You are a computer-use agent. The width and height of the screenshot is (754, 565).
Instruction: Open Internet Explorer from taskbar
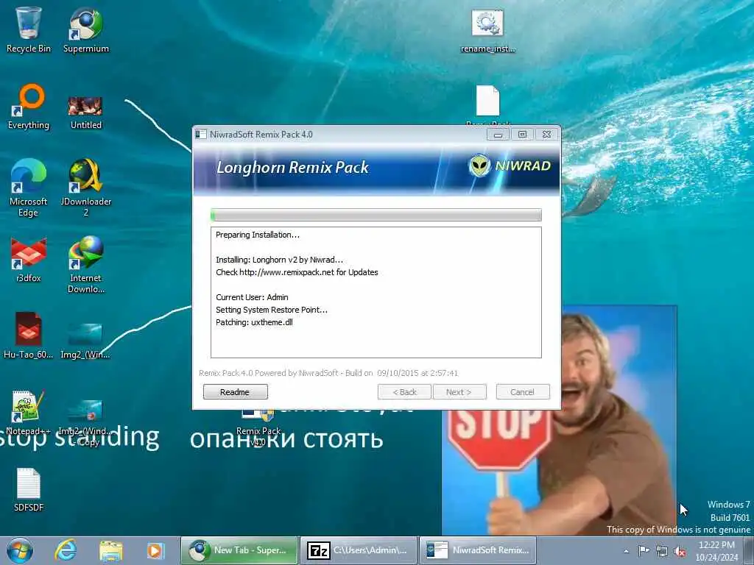pos(66,550)
